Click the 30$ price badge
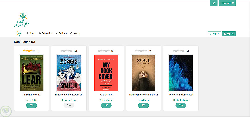This screenshot has height=117, width=250. click(x=32, y=105)
